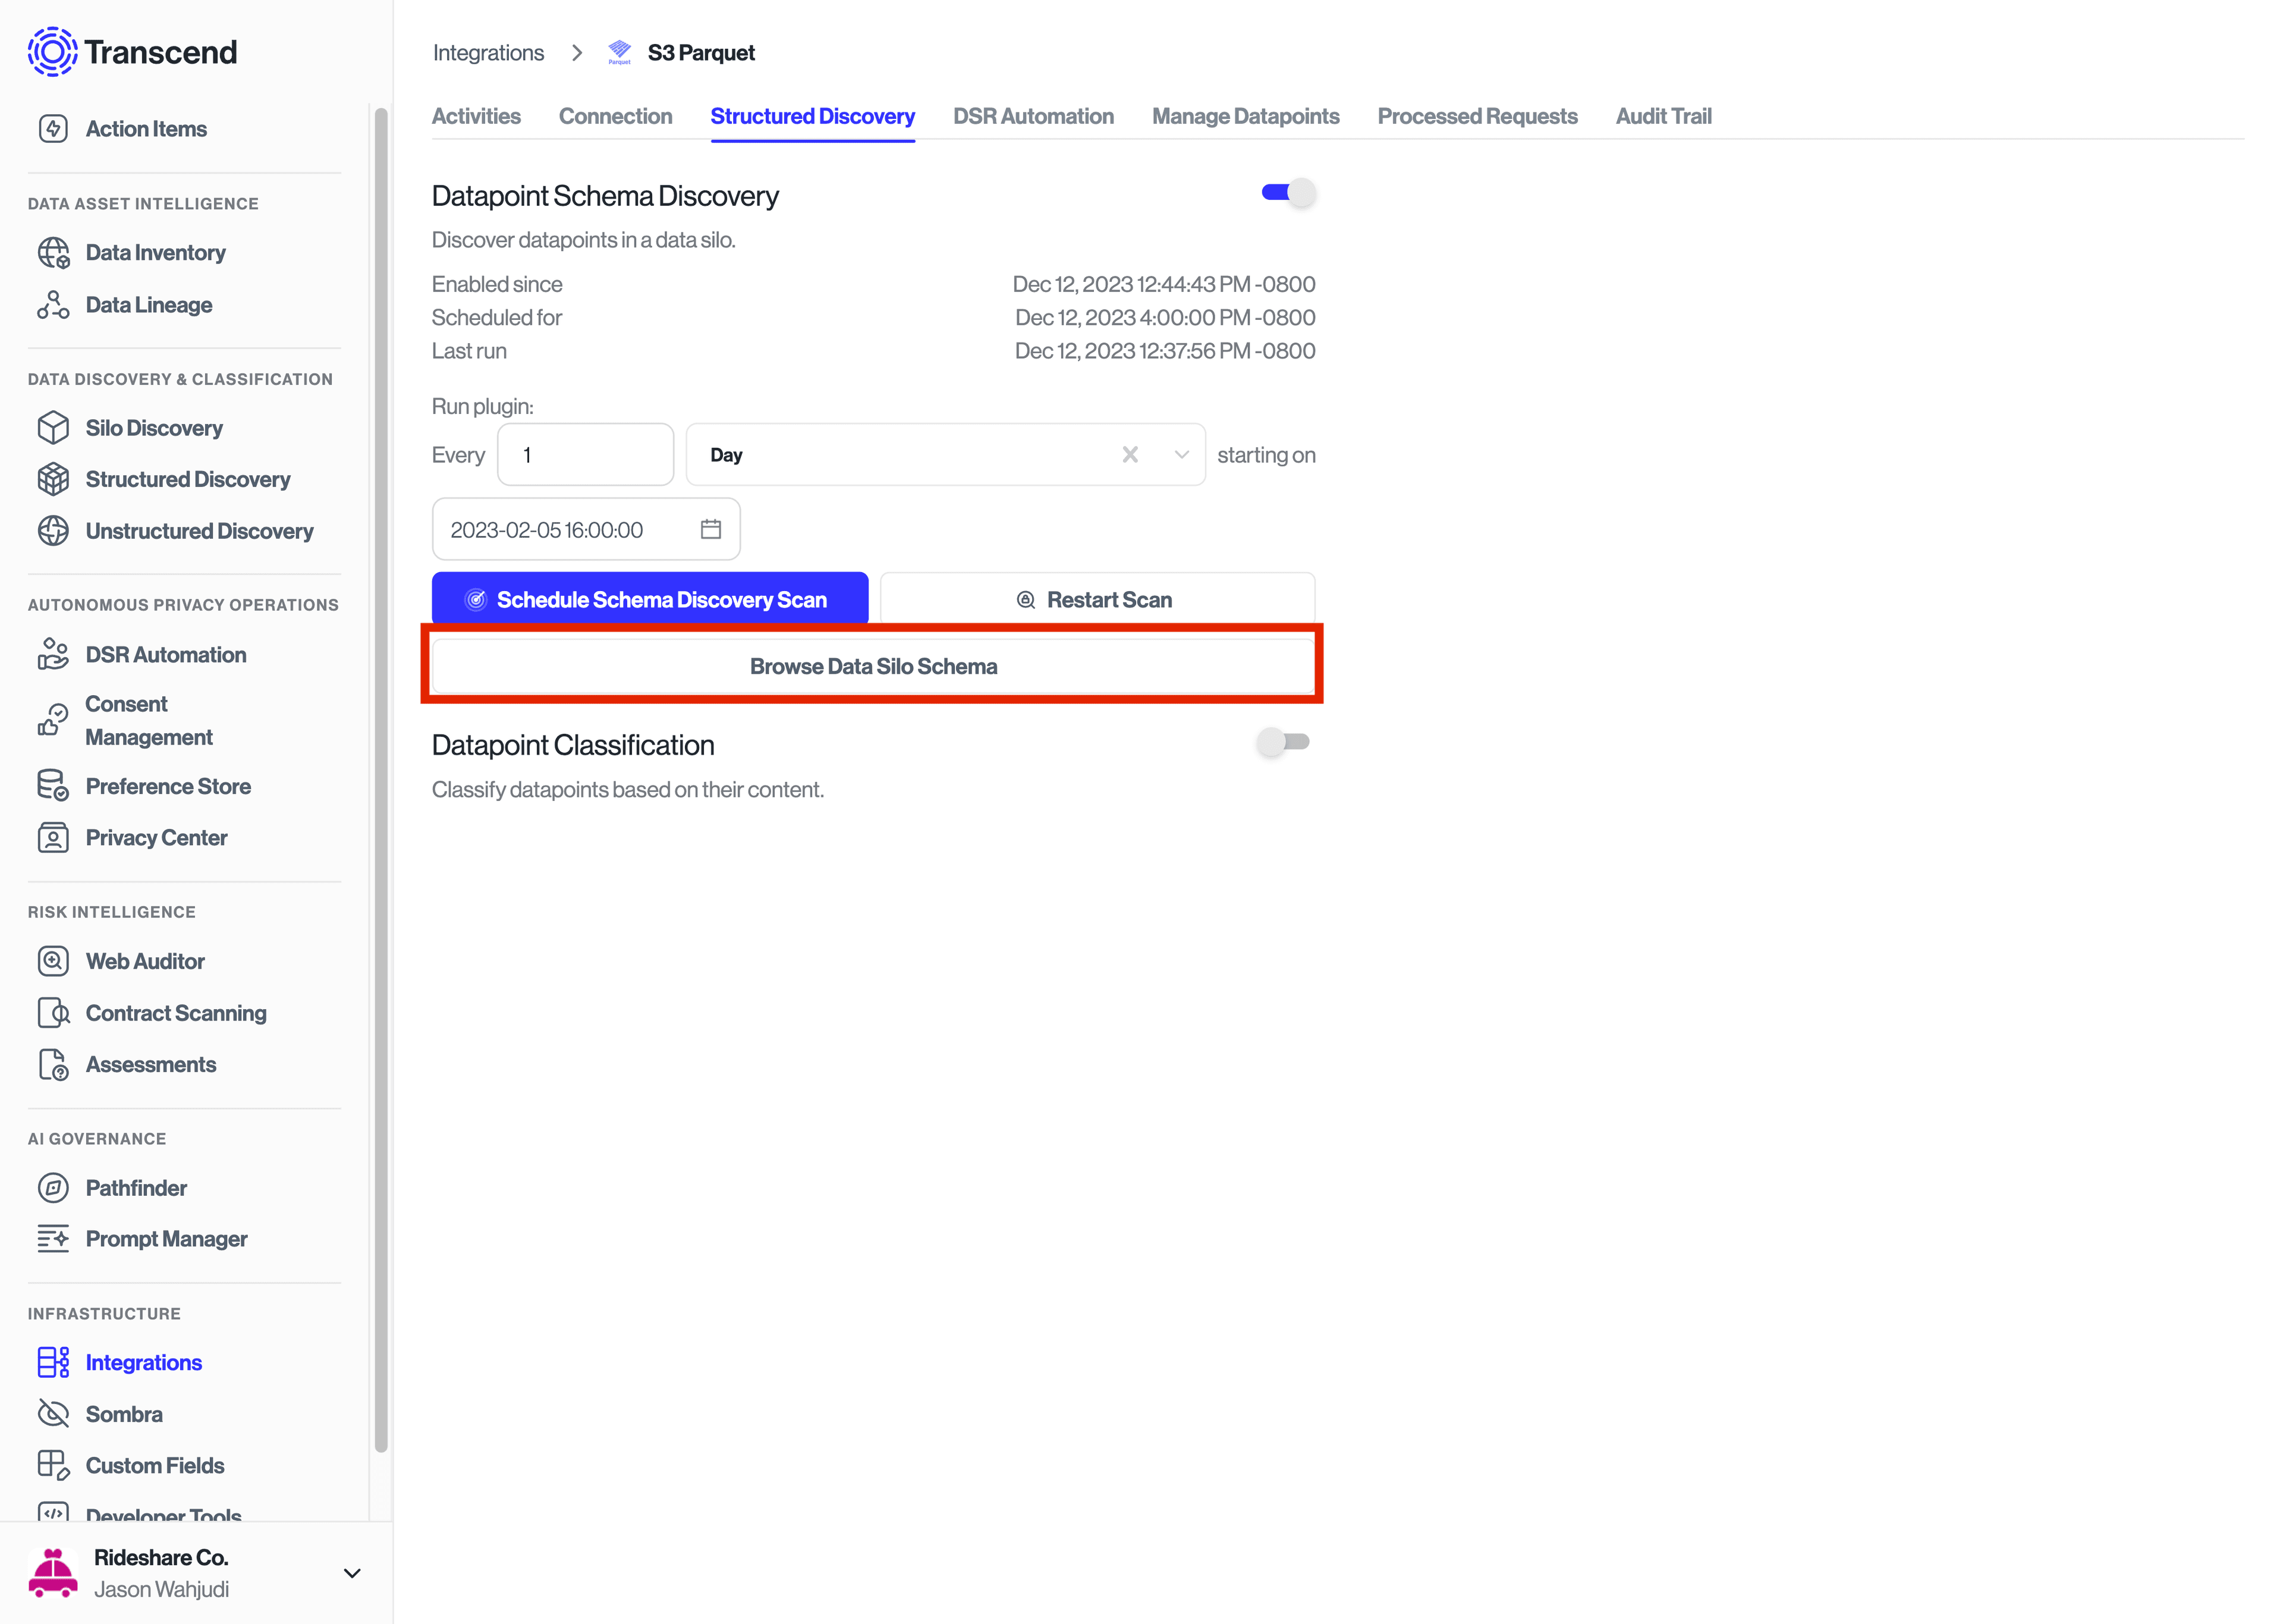Open the Day interval combo box

(x=900, y=455)
